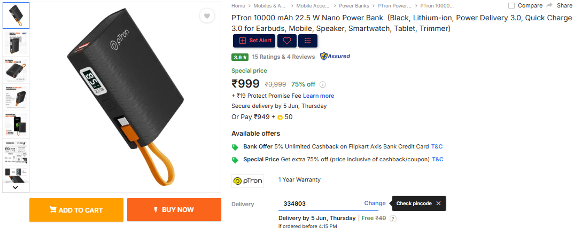The image size is (574, 235).
Task: Click the Set Alert button
Action: coord(255,41)
